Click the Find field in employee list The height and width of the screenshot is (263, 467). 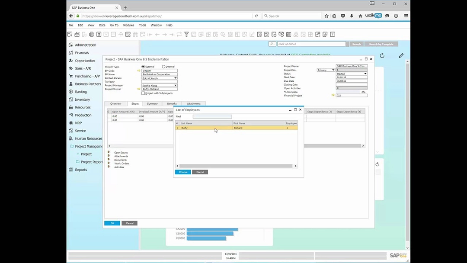pos(212,116)
